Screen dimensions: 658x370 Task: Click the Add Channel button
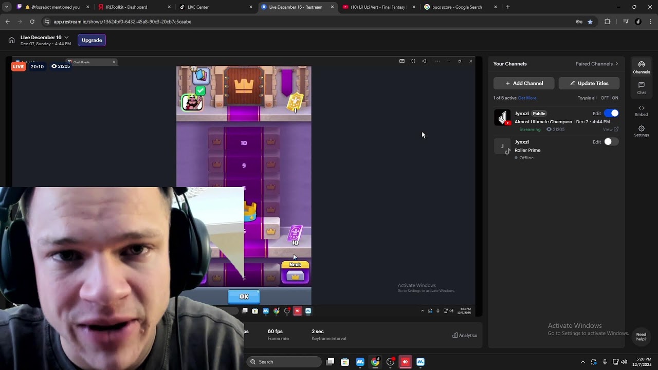[524, 83]
